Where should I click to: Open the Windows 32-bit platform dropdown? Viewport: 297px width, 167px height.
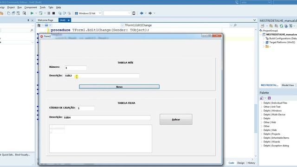click(88, 13)
